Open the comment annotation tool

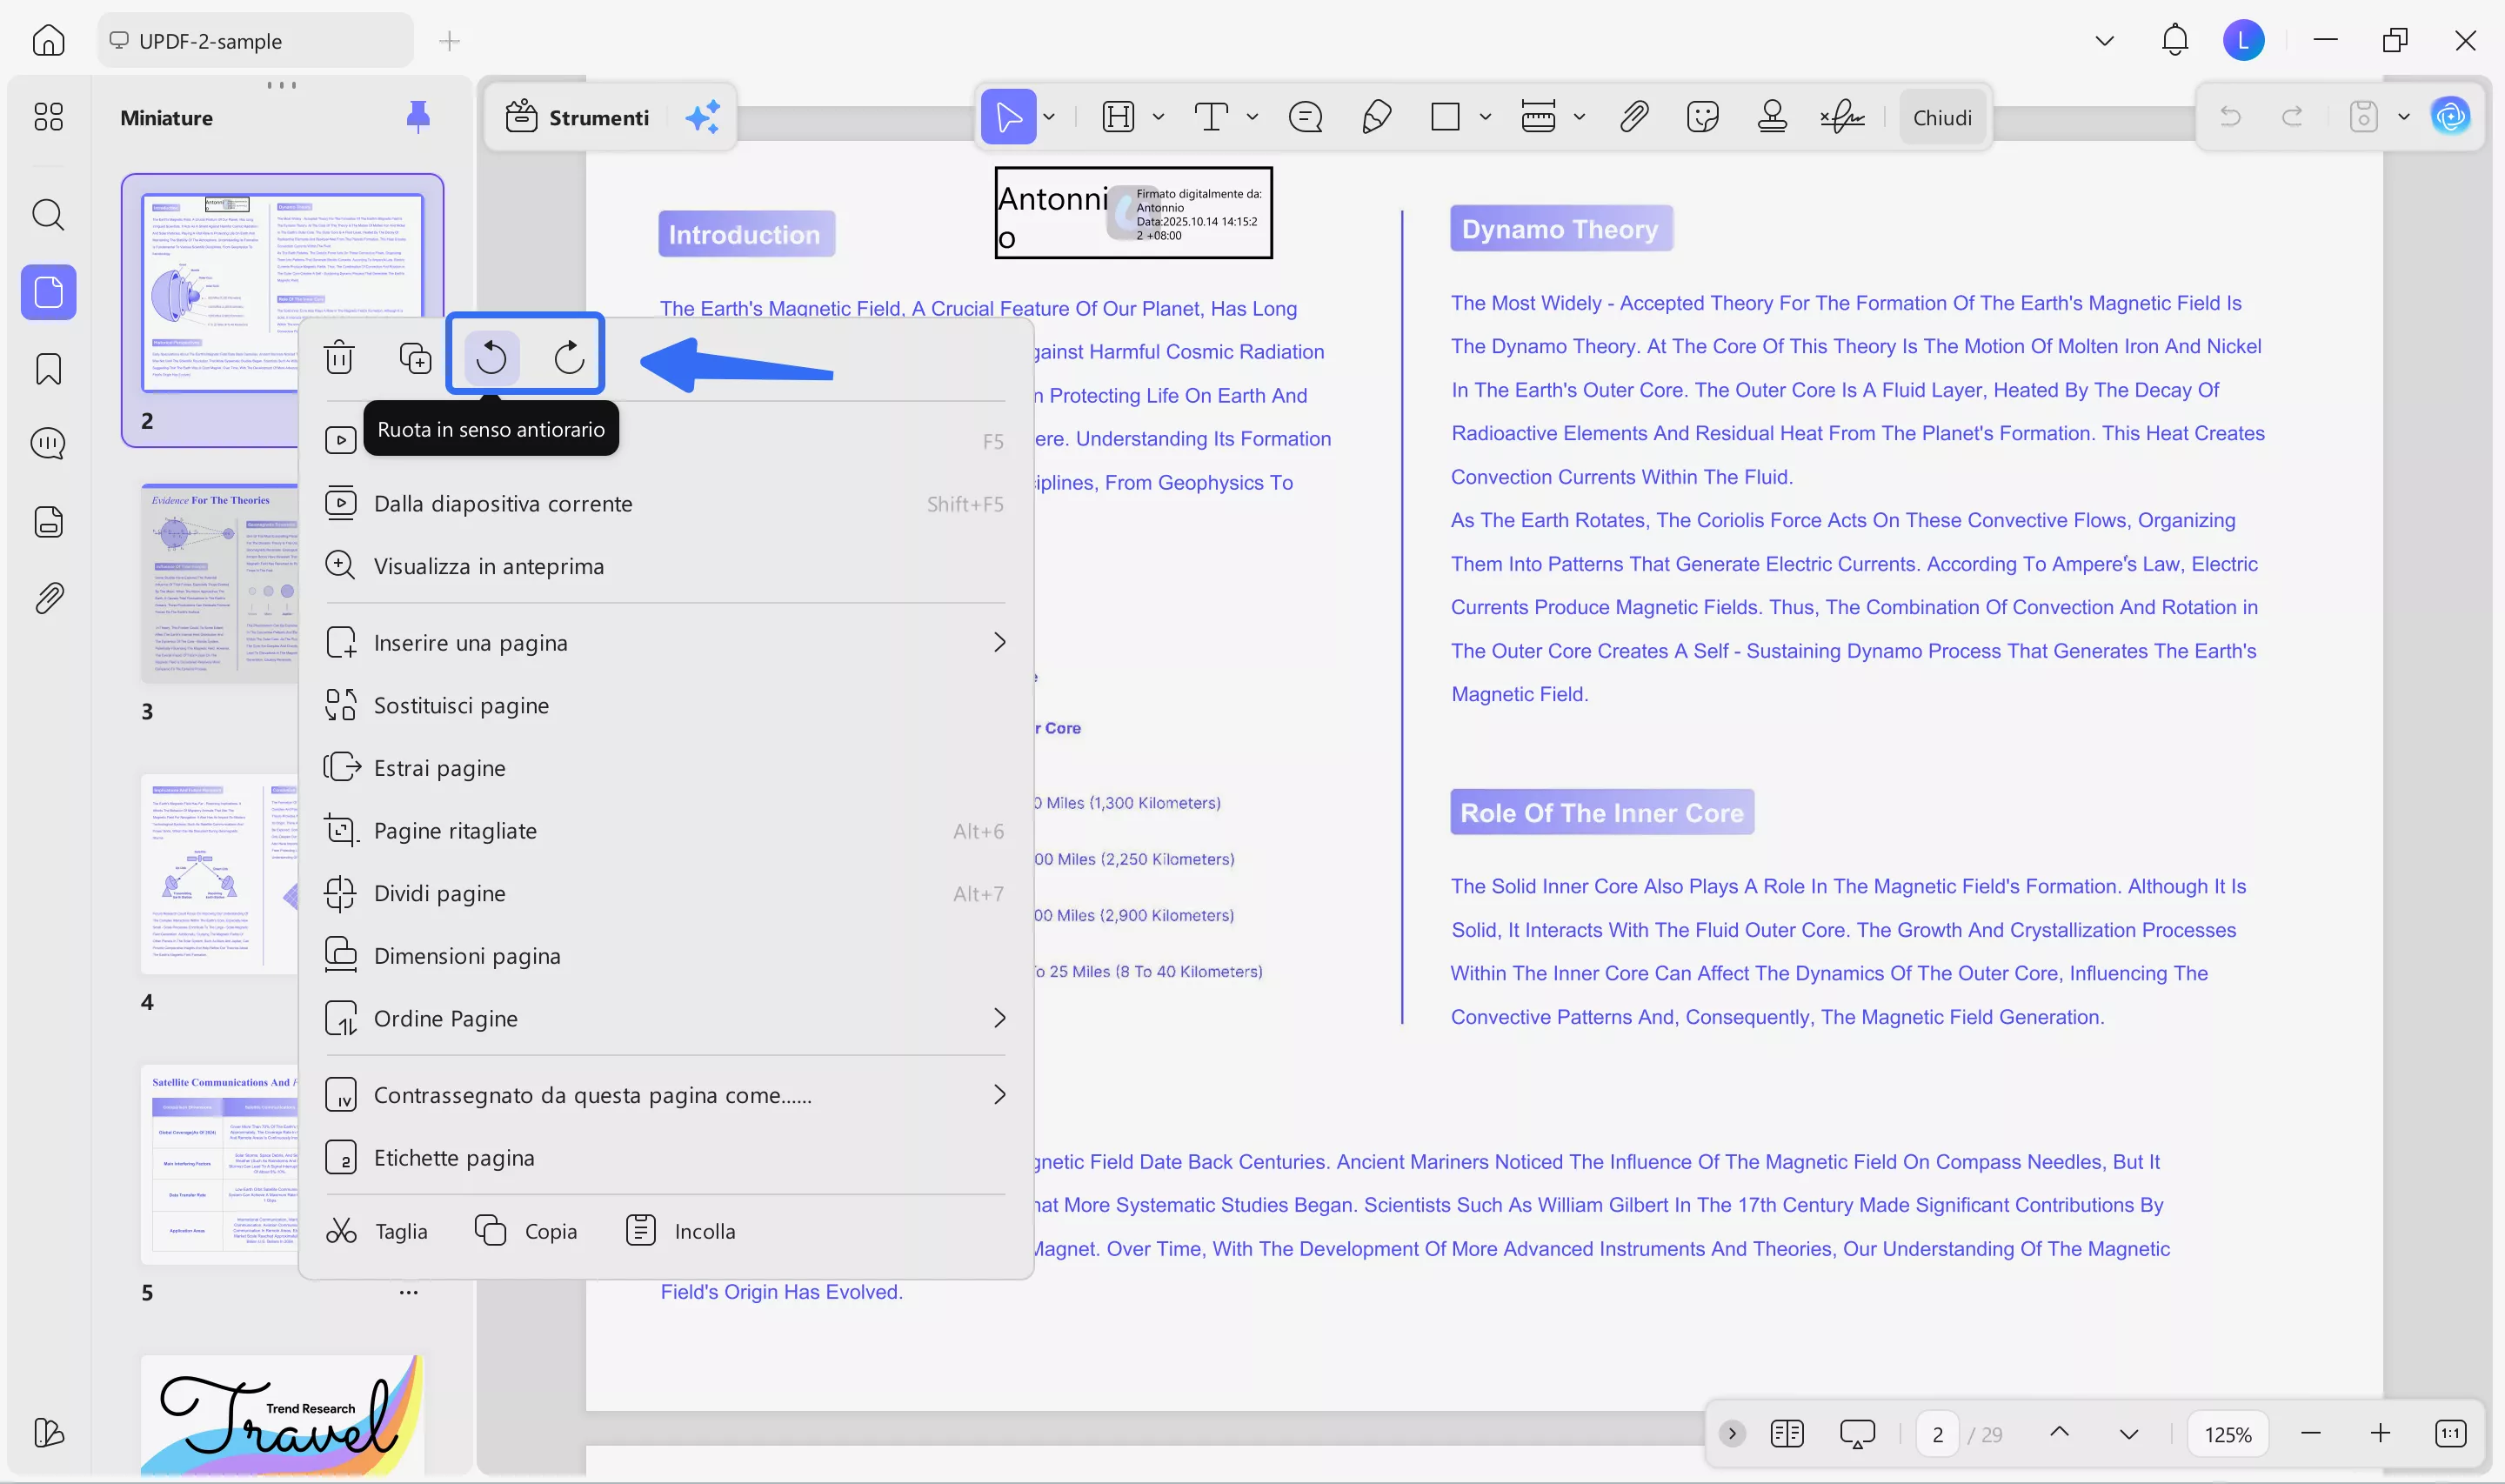click(1305, 116)
